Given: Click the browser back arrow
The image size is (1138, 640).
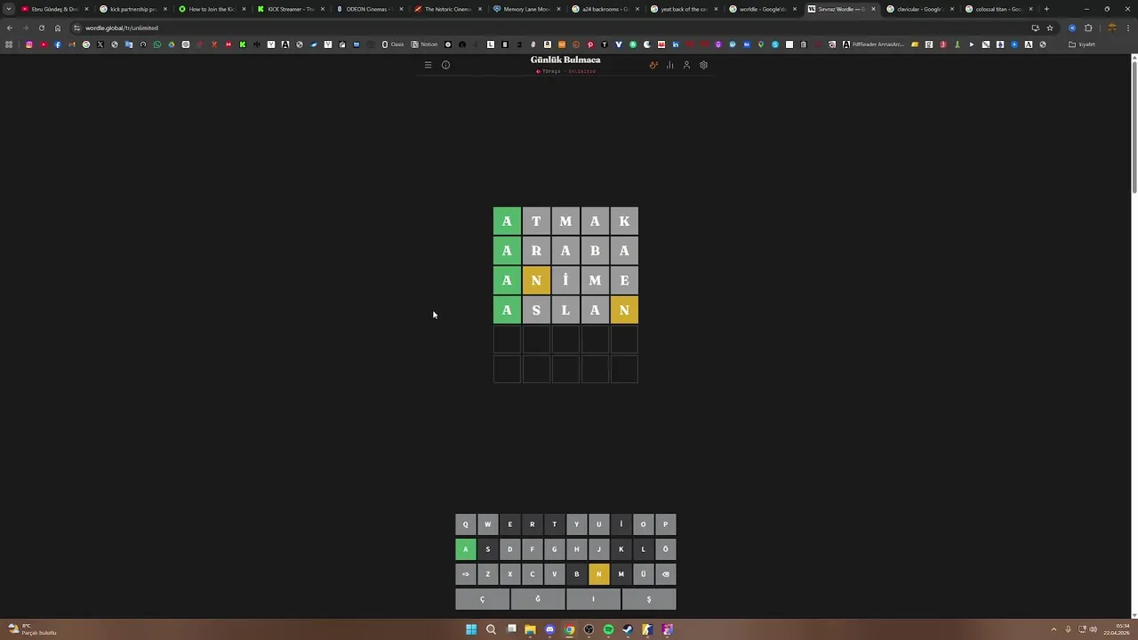Looking at the screenshot, I should 9,28.
